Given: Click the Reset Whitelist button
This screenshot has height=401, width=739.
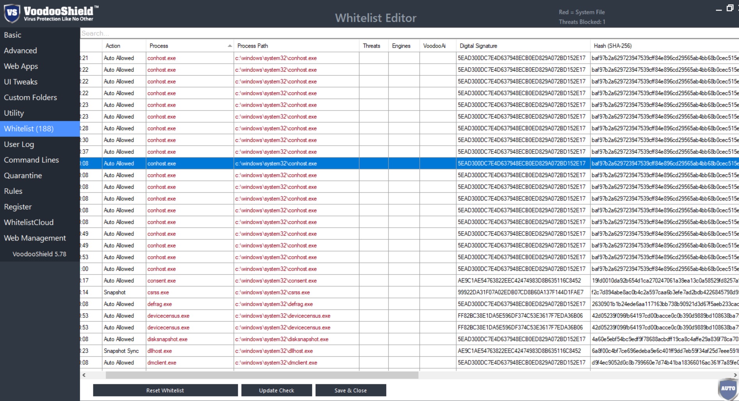Looking at the screenshot, I should click(165, 390).
